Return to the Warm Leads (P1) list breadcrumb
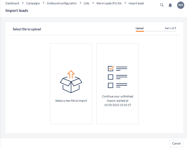The height and width of the screenshot is (148, 187). [x=109, y=3]
